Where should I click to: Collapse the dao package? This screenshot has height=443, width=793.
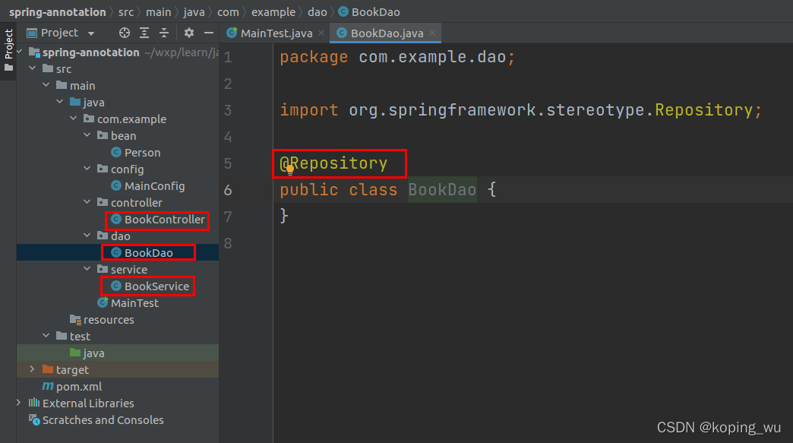pos(87,235)
